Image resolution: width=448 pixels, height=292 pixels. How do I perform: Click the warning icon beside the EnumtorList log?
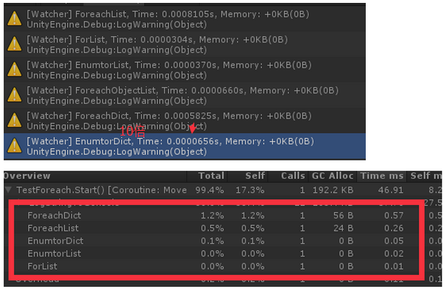point(14,70)
